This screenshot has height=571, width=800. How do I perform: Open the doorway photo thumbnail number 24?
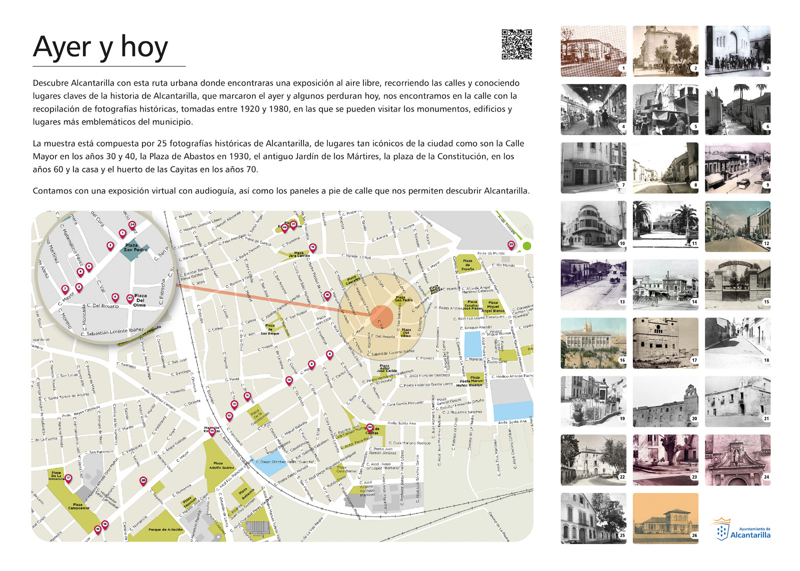tap(737, 460)
